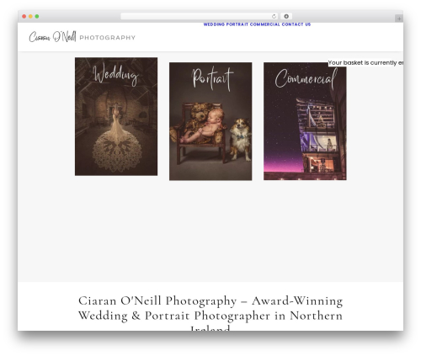Click the download icon beside address bar
This screenshot has height=356, width=421.
click(286, 16)
